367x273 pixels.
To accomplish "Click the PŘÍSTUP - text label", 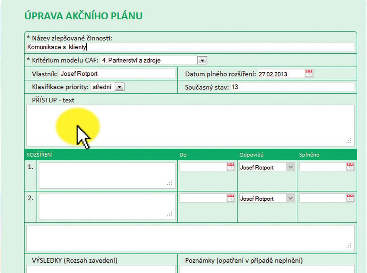I will click(53, 100).
